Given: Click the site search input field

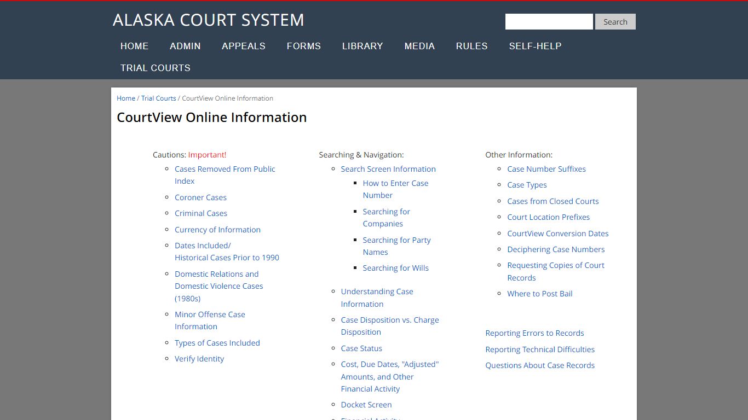Looking at the screenshot, I should (x=549, y=22).
